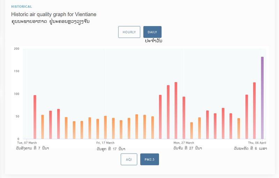This screenshot has width=279, height=178.
Task: Click the "Thu, 06 April" axis label
Action: coord(257,143)
